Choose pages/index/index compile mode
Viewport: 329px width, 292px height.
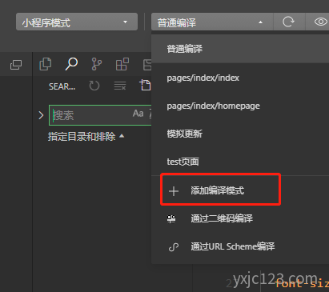point(240,78)
